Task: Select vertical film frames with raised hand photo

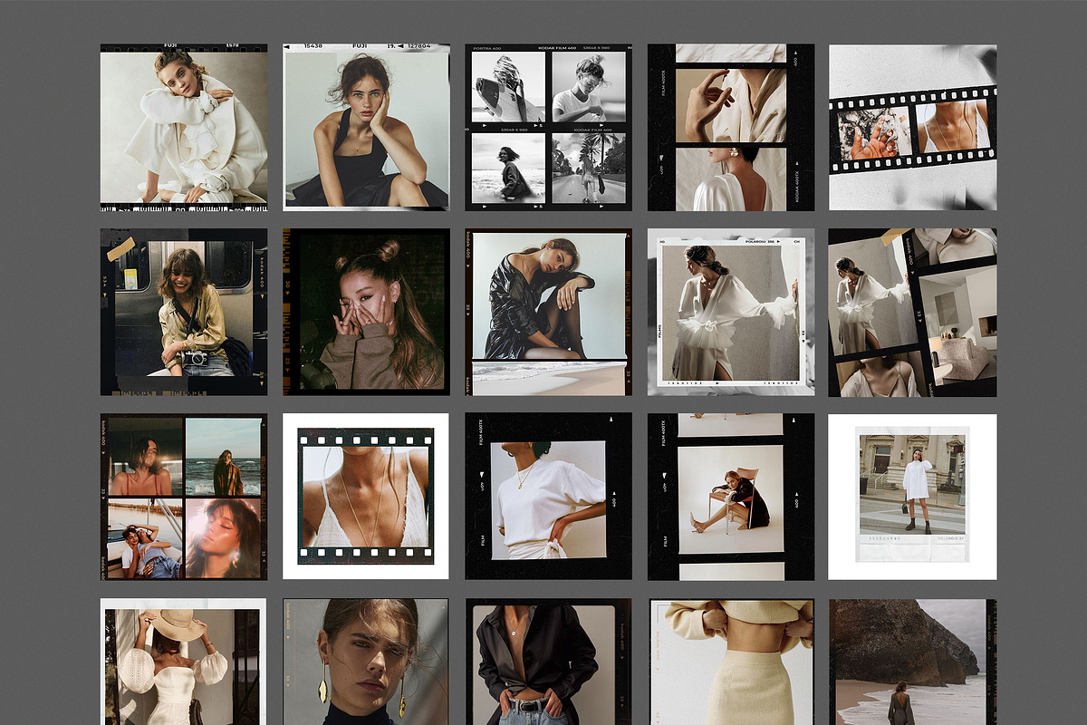Action: point(731,127)
